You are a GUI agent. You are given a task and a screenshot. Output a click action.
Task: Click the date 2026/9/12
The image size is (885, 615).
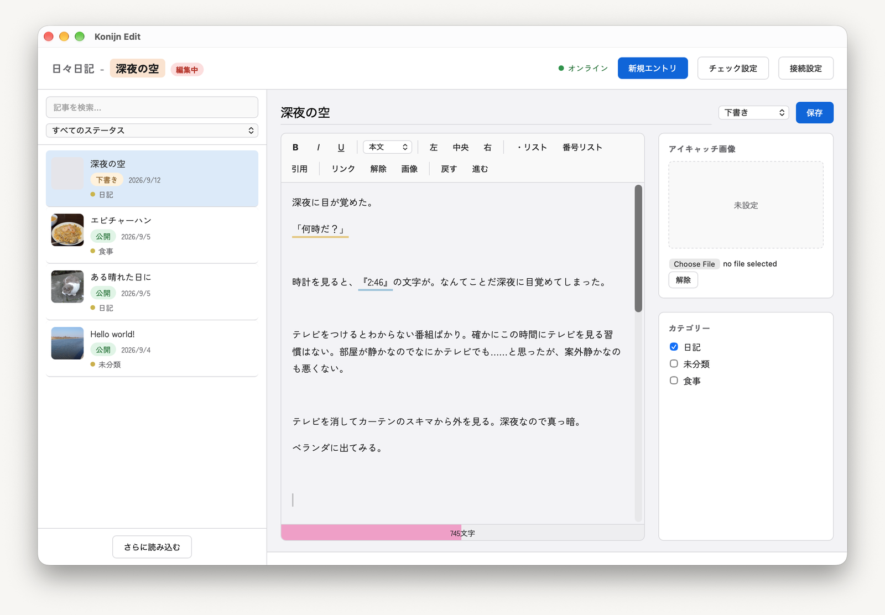tap(144, 180)
